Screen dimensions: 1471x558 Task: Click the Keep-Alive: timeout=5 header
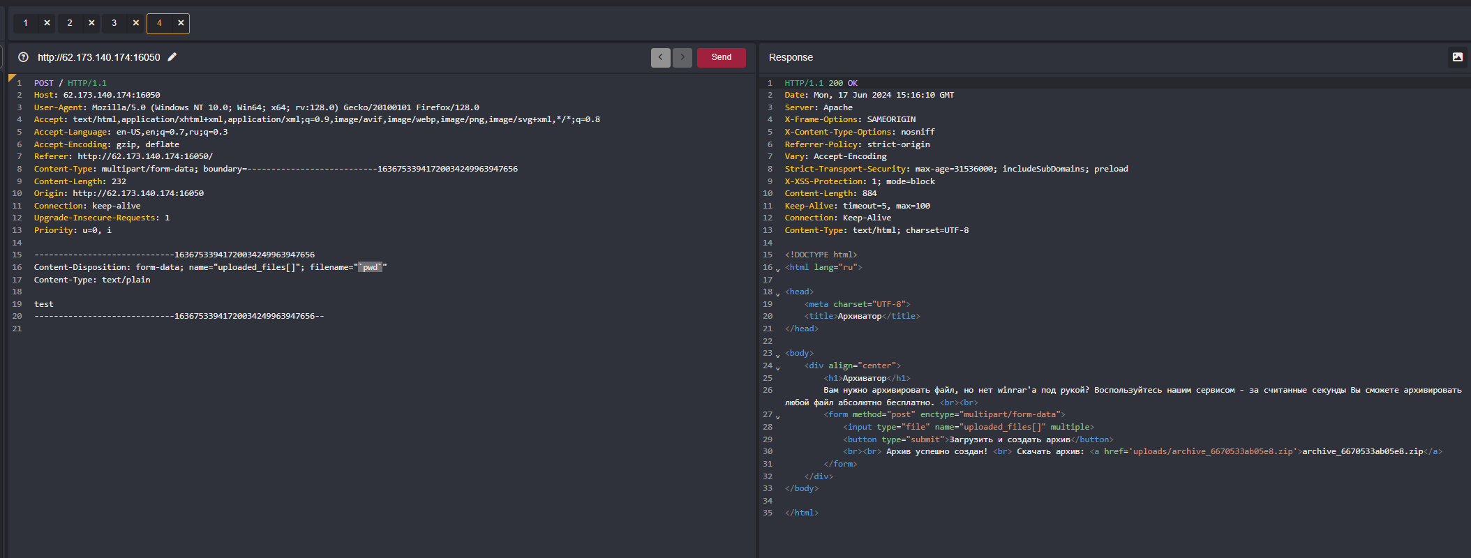(857, 206)
